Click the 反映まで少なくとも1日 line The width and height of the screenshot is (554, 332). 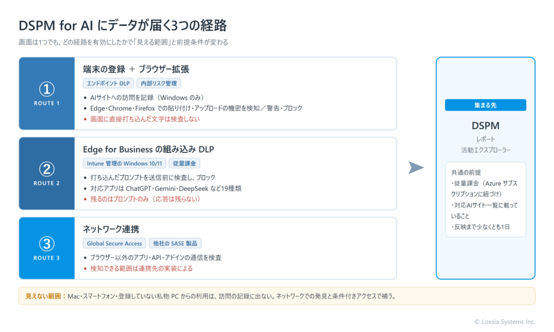coord(480,227)
